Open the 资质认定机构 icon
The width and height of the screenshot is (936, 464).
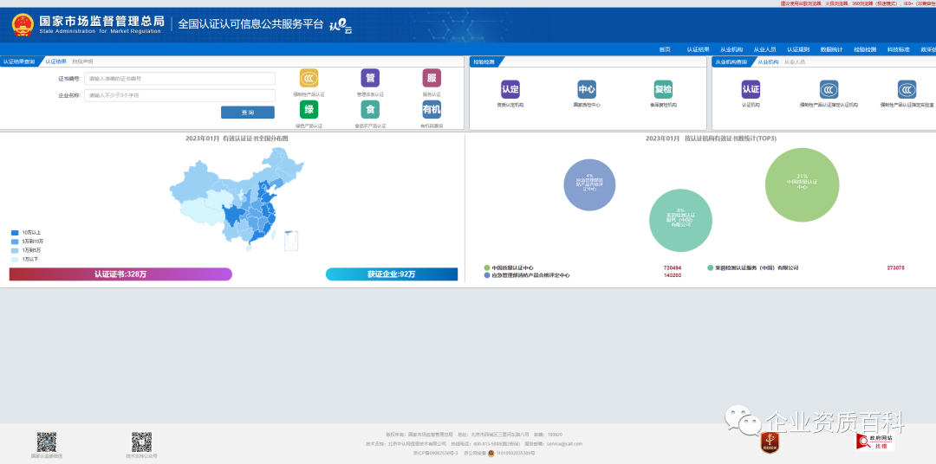[x=510, y=89]
